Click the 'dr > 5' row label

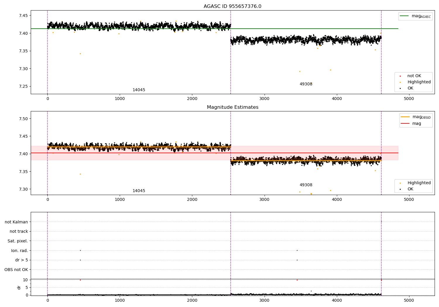(x=22, y=260)
